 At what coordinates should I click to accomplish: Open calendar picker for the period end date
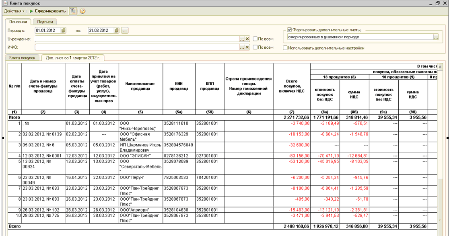pos(116,30)
